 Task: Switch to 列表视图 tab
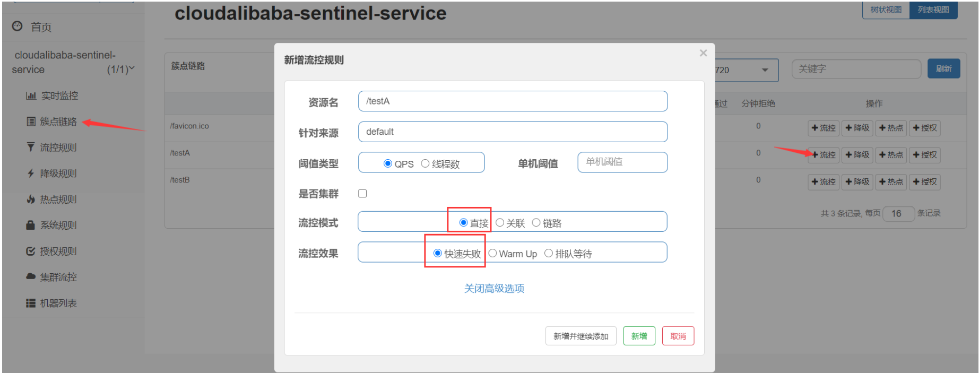point(933,10)
